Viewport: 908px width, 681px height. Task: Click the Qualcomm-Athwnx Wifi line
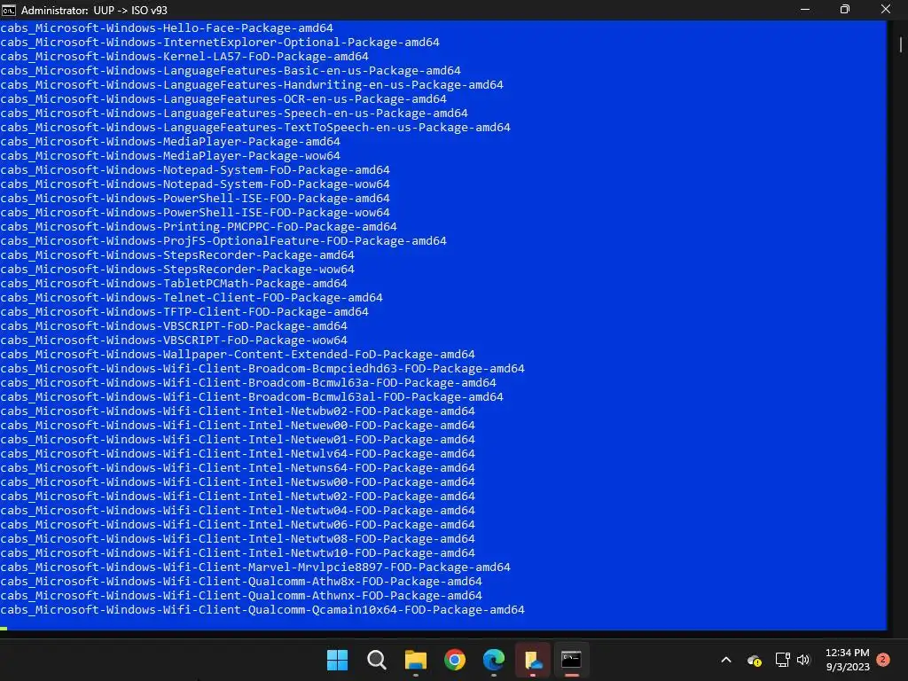[x=241, y=595]
